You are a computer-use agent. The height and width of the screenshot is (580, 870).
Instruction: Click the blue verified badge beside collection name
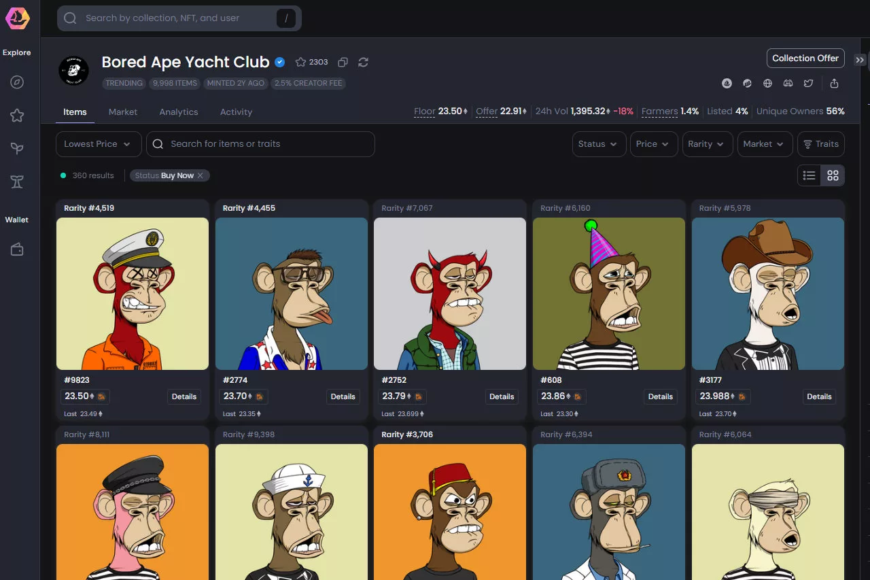click(x=279, y=62)
